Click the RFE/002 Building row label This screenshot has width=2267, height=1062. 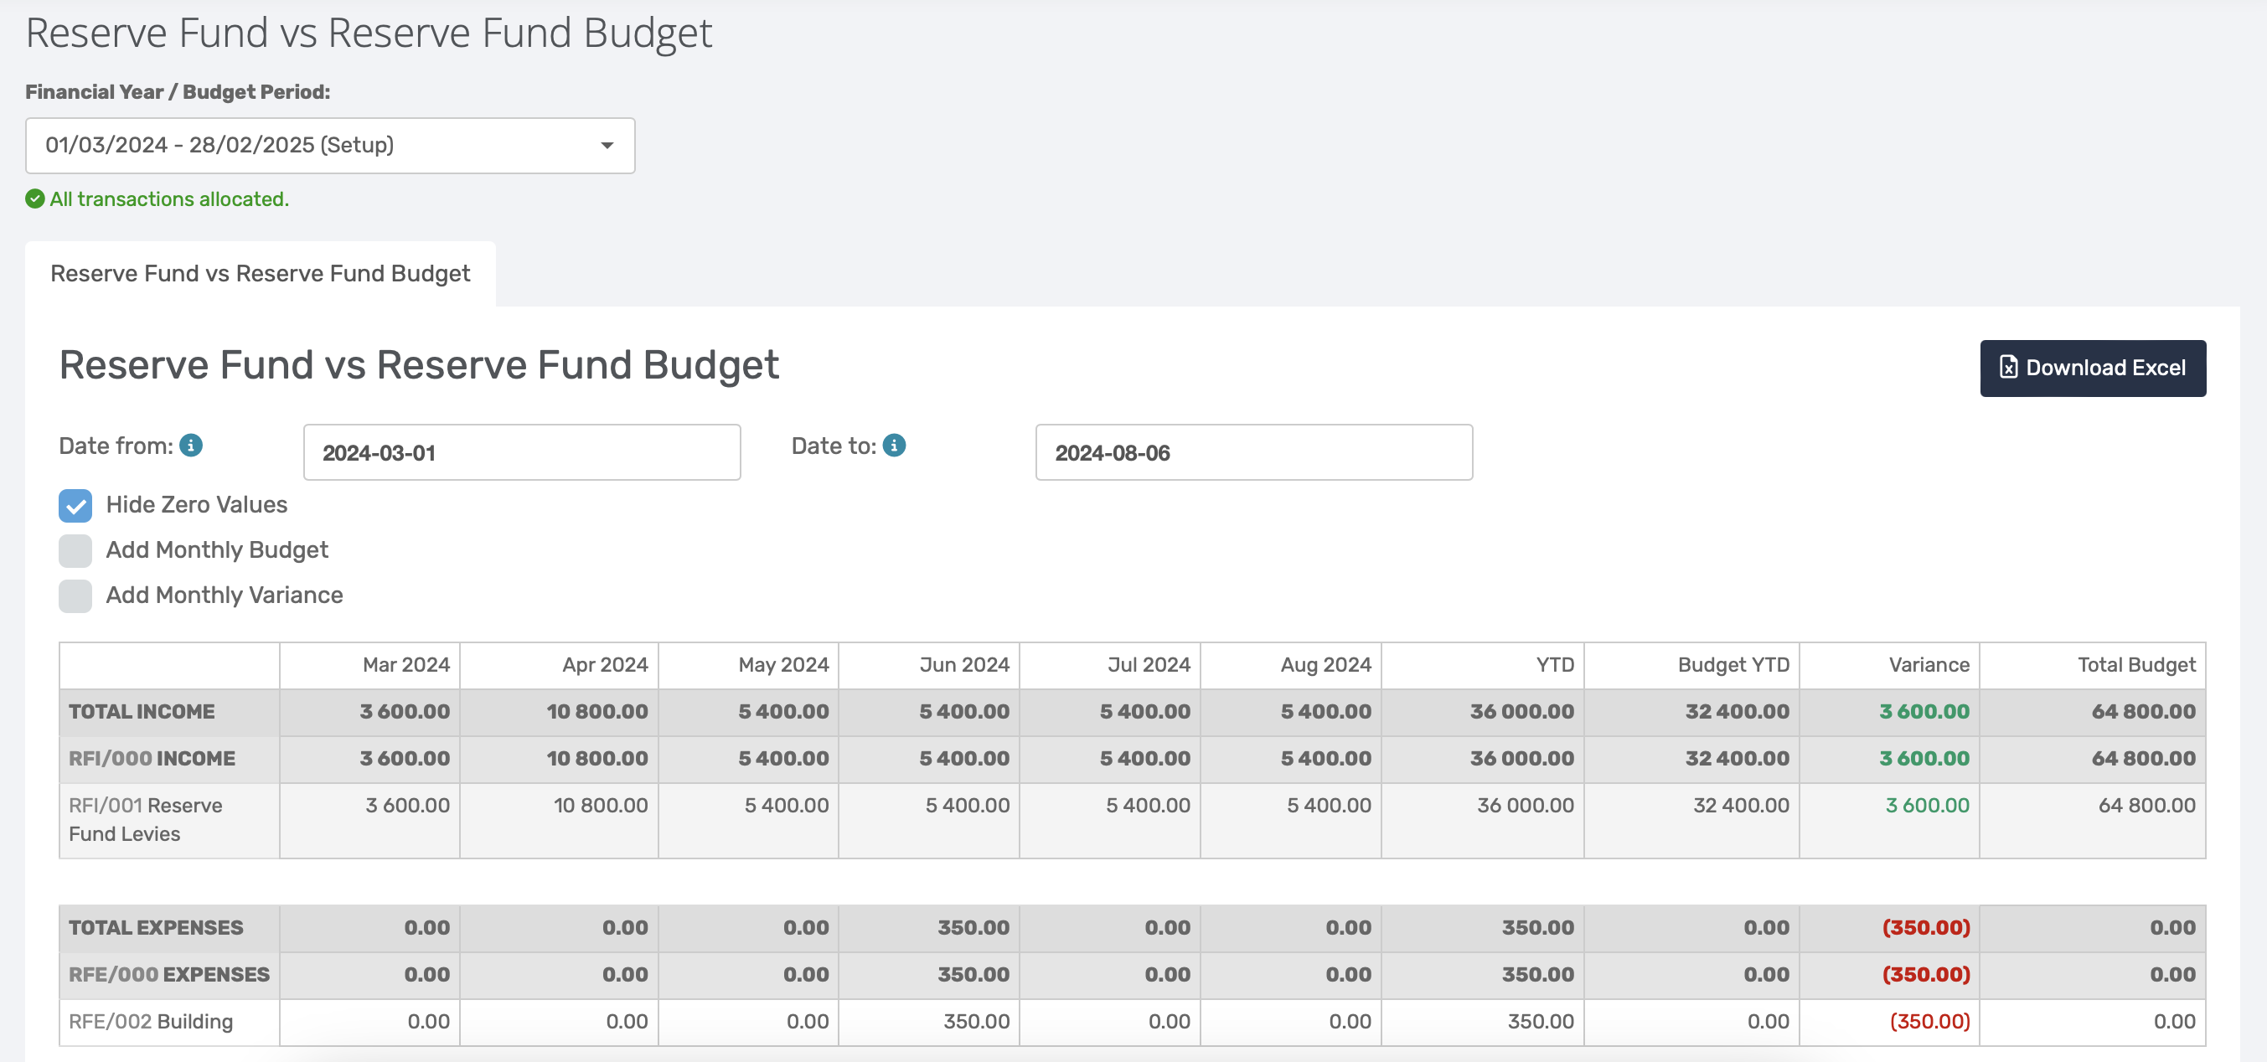pos(151,1021)
